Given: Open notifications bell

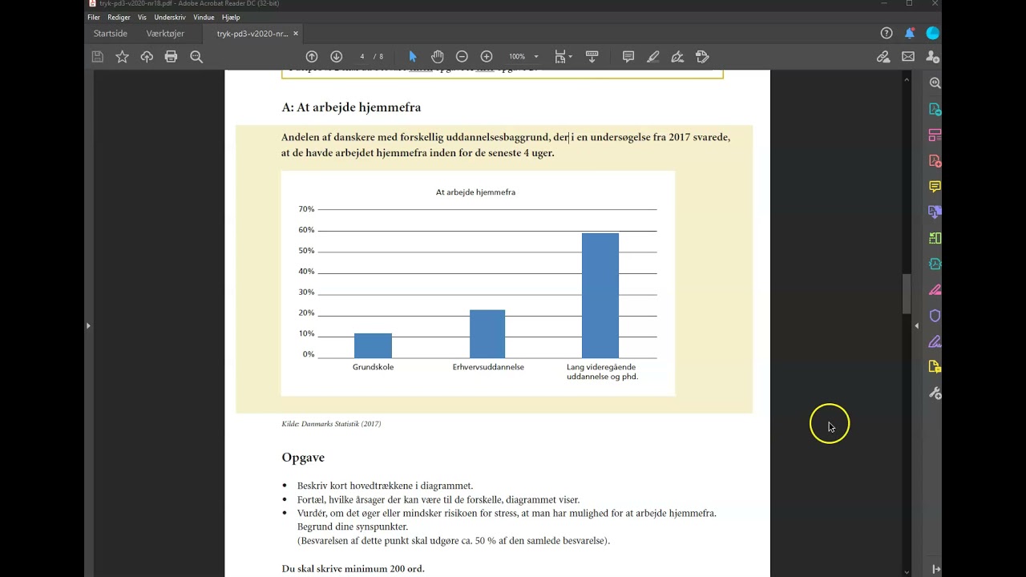Looking at the screenshot, I should pos(910,34).
